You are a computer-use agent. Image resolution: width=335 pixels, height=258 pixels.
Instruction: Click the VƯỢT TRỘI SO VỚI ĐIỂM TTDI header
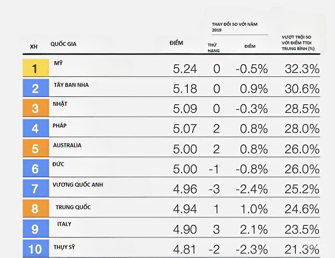click(x=298, y=43)
